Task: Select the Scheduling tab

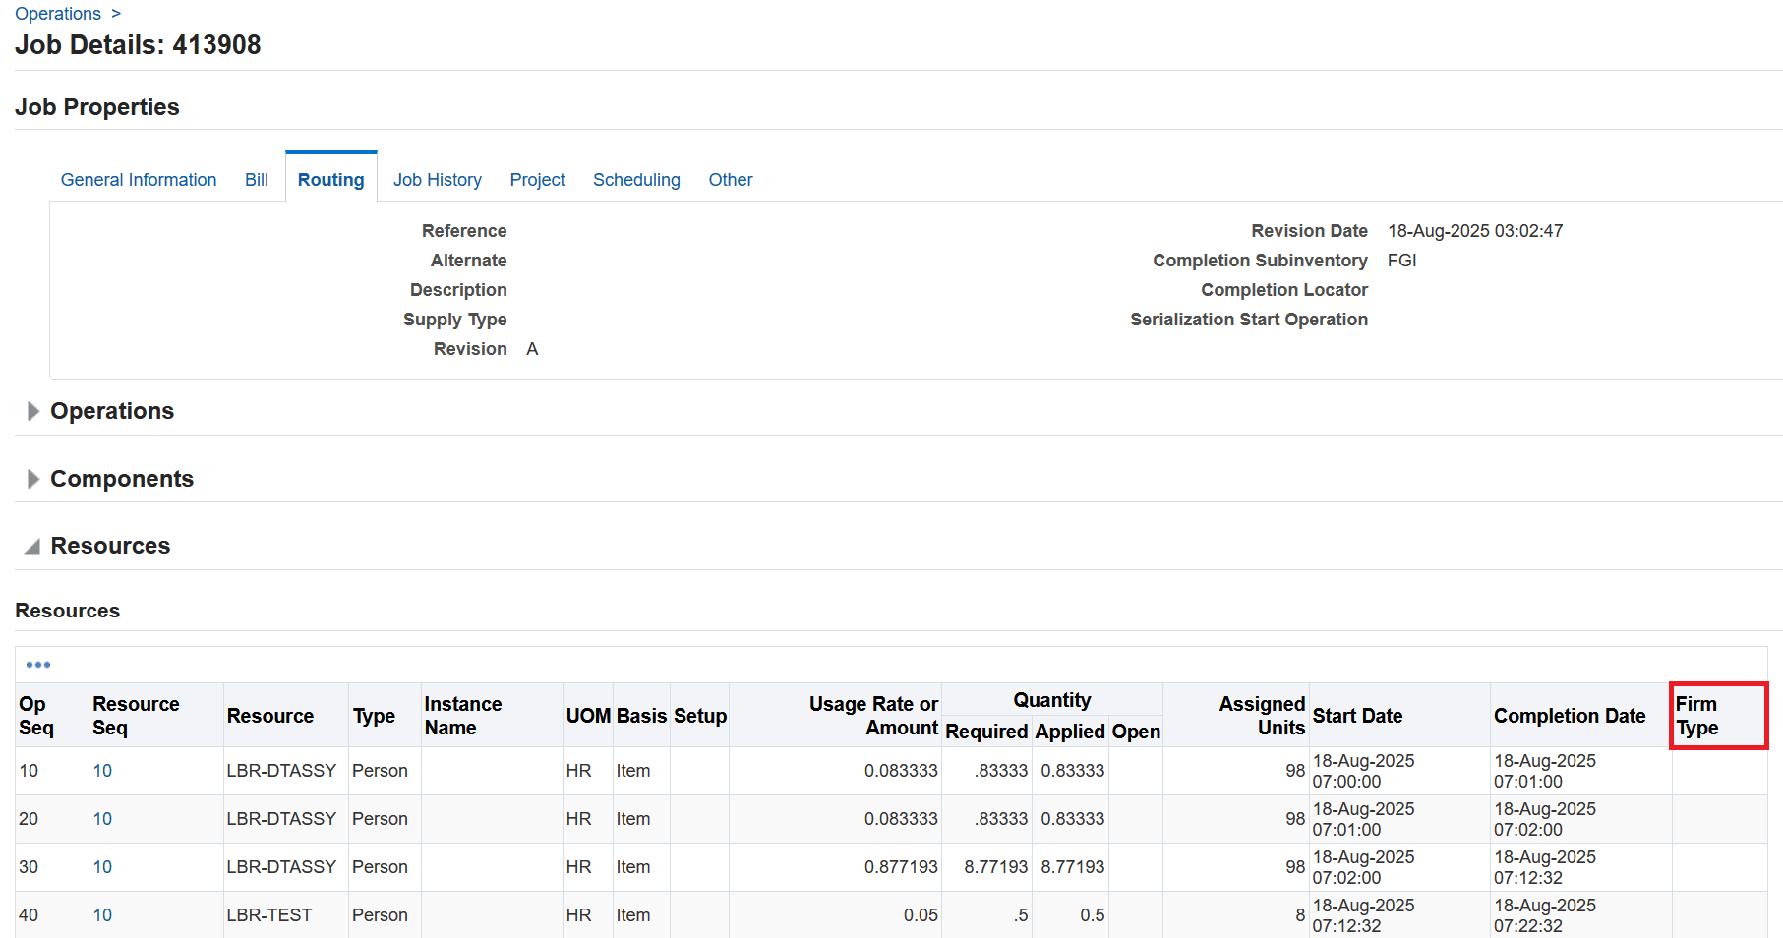Action: 636,179
